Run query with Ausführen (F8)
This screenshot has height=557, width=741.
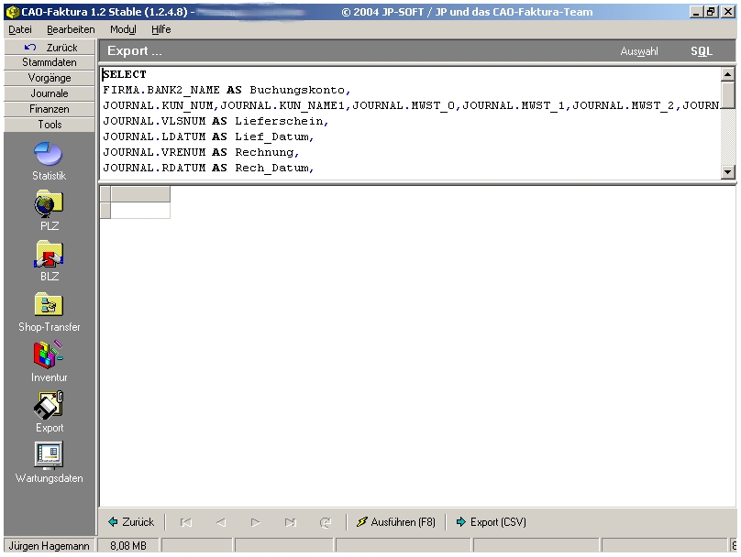pos(396,522)
